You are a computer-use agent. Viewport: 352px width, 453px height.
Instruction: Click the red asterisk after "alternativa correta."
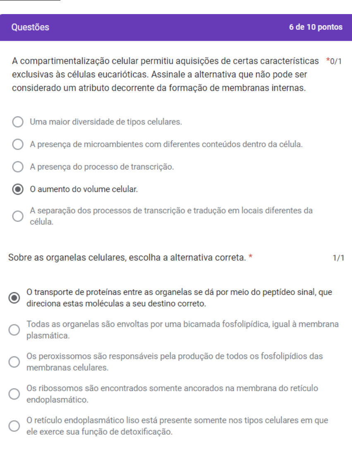coord(251,257)
